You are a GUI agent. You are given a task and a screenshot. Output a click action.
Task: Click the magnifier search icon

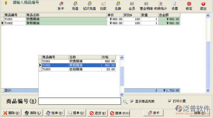click(125, 101)
